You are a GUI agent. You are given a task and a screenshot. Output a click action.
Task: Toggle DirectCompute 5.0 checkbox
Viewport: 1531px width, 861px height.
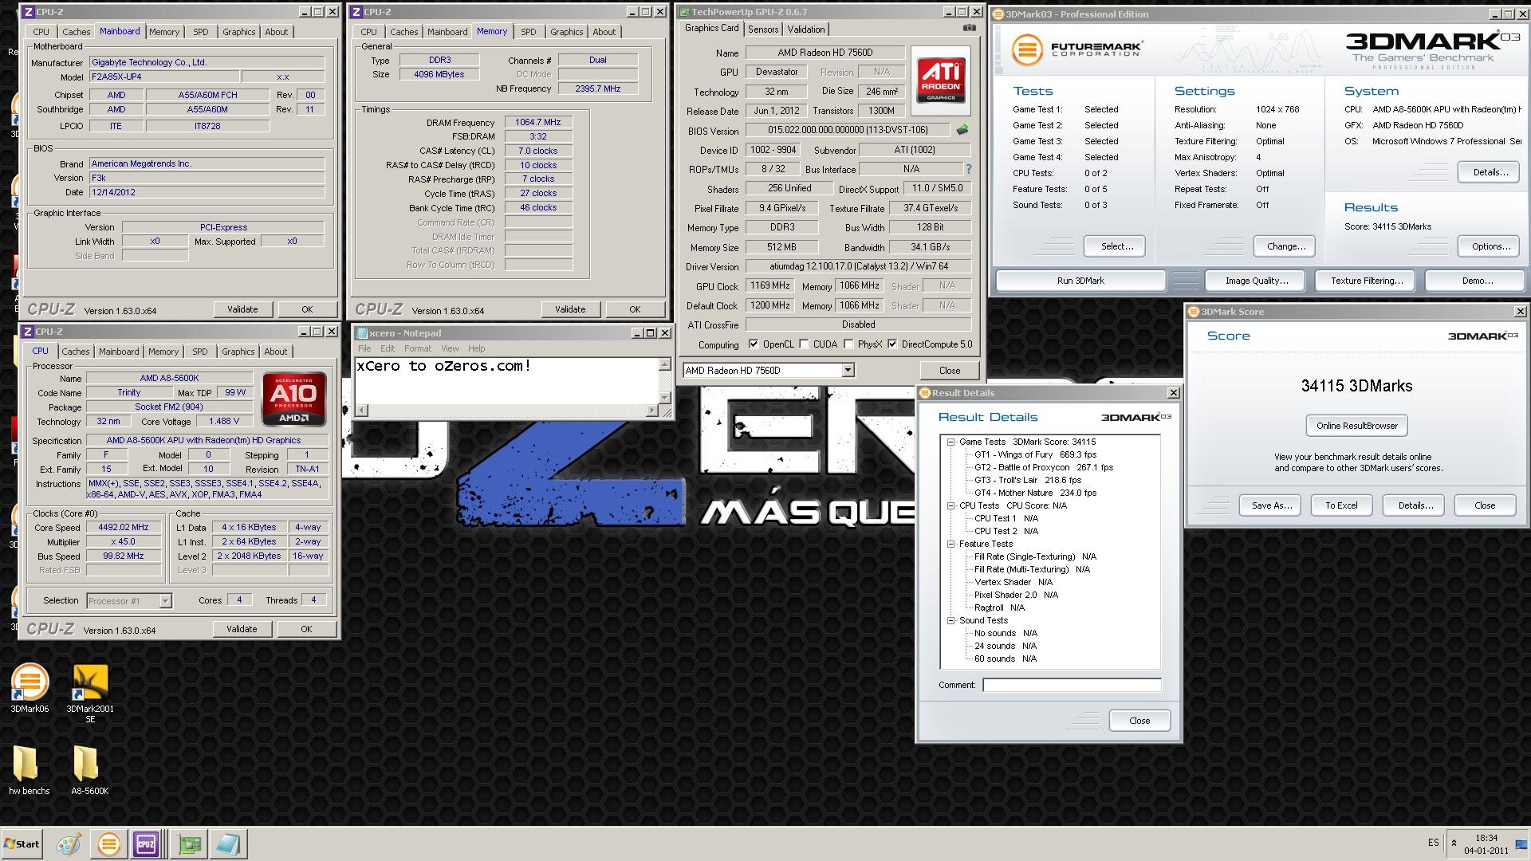tap(892, 344)
